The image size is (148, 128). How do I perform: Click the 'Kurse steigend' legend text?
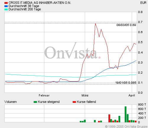pos(49,102)
